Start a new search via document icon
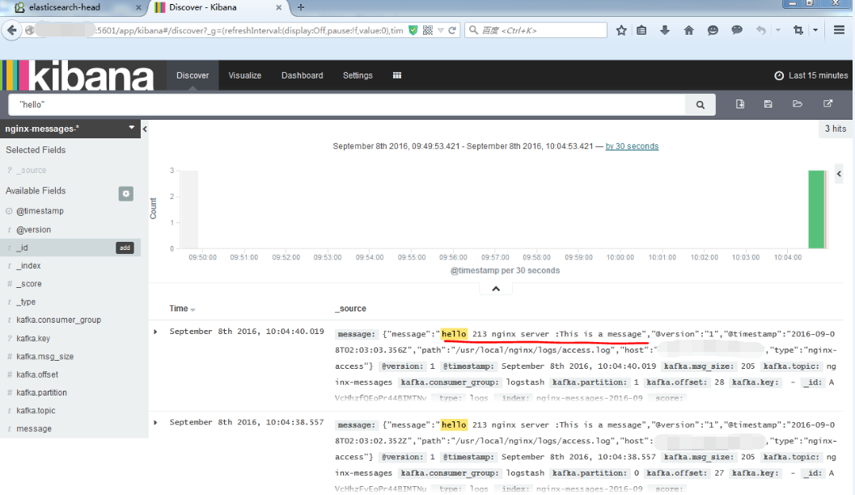 point(740,104)
